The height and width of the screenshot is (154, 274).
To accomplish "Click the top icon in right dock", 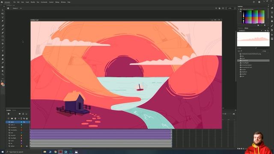I will (272, 8).
